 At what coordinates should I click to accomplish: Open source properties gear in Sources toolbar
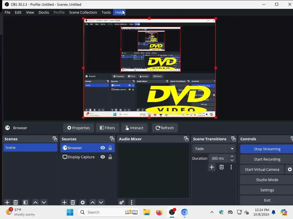point(83,202)
